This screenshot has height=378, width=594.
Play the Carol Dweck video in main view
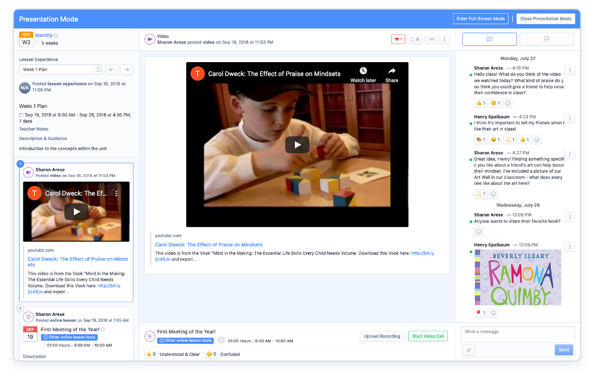(297, 145)
